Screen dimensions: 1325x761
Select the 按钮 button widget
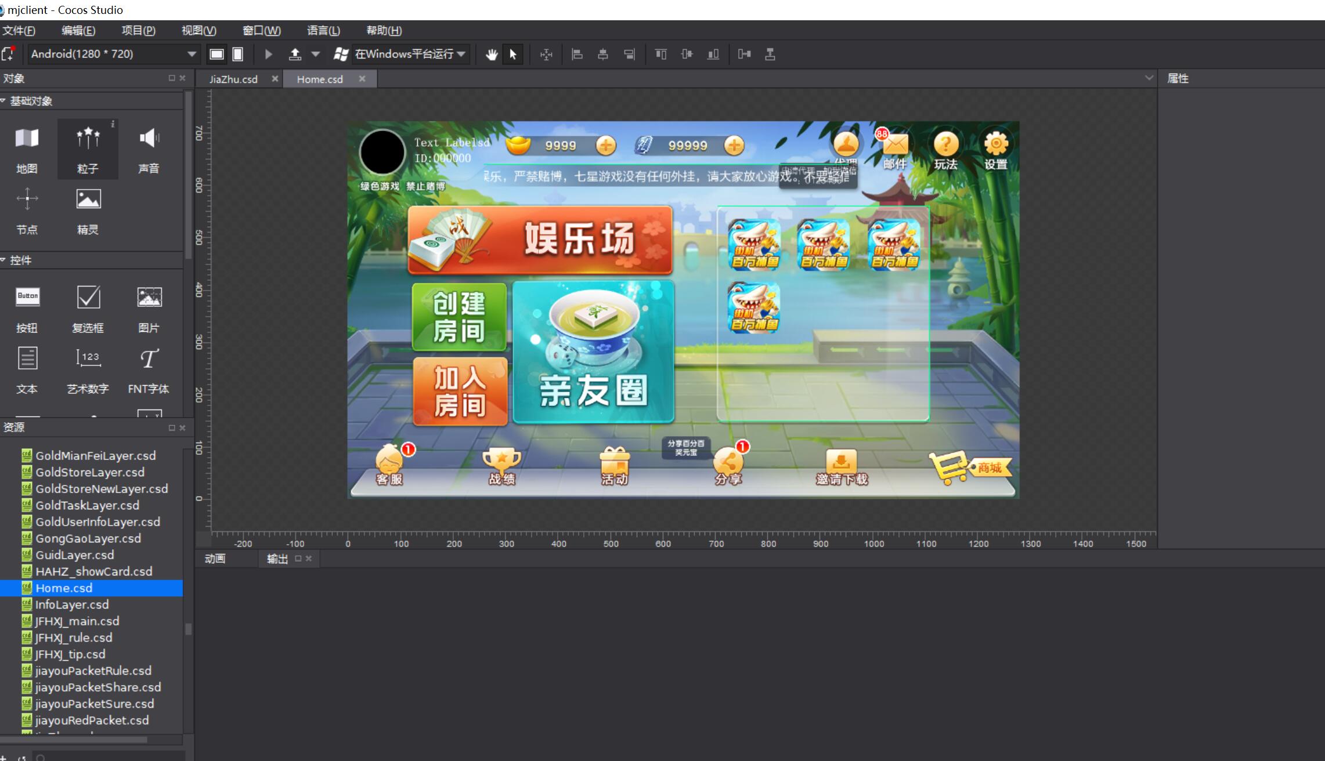point(27,310)
